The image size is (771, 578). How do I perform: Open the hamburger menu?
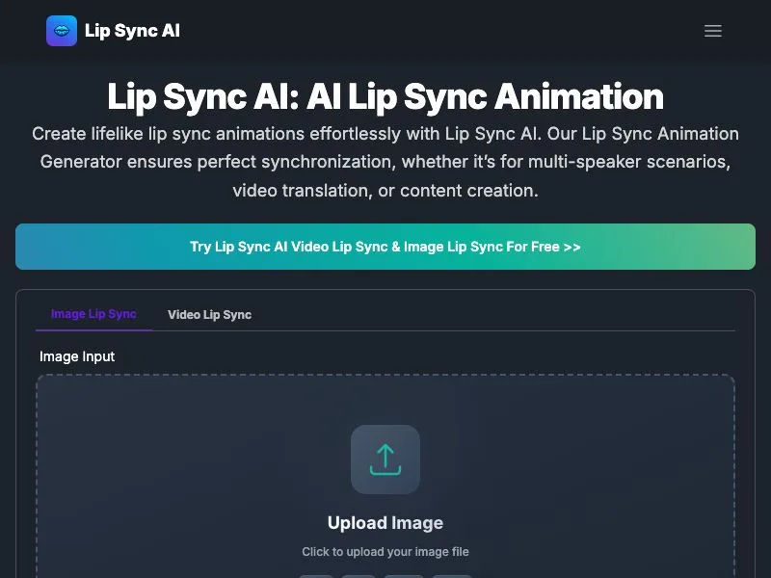712,31
